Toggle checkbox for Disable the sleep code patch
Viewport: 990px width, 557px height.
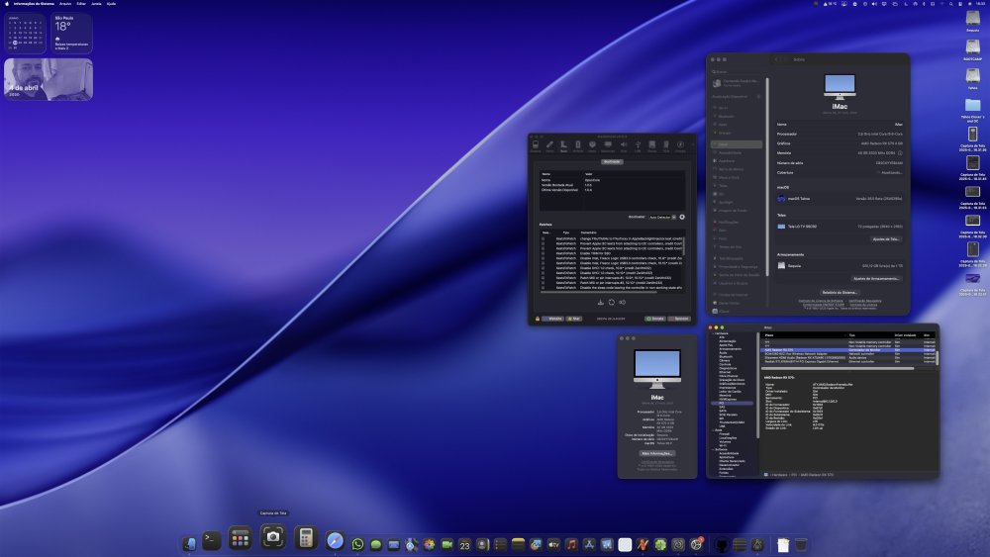[543, 288]
